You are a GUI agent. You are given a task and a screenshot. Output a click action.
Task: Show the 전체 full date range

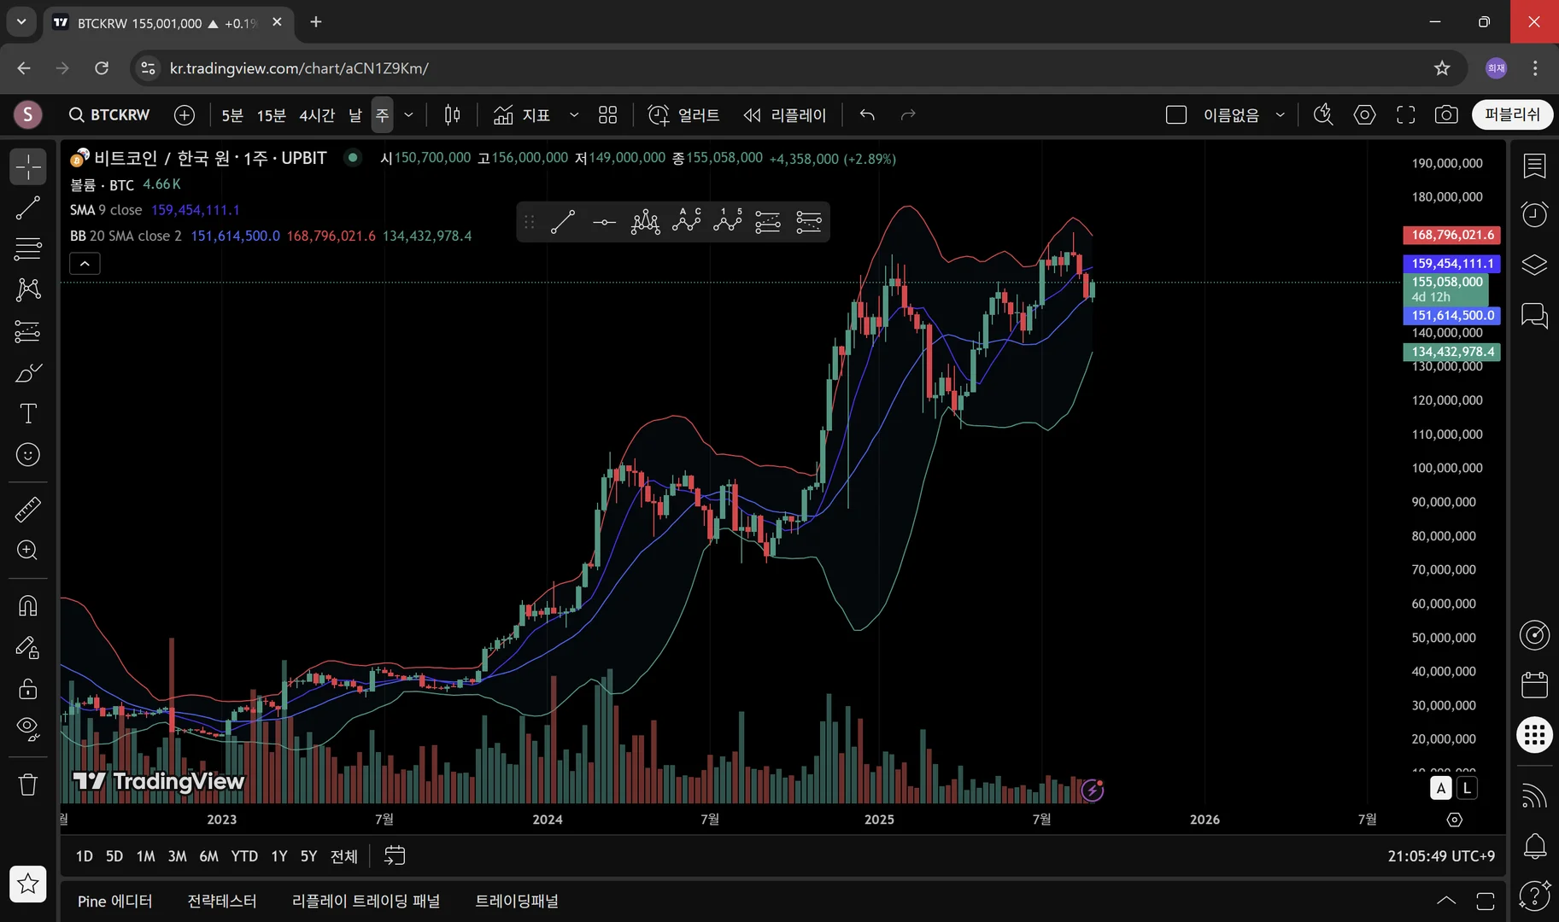[344, 856]
